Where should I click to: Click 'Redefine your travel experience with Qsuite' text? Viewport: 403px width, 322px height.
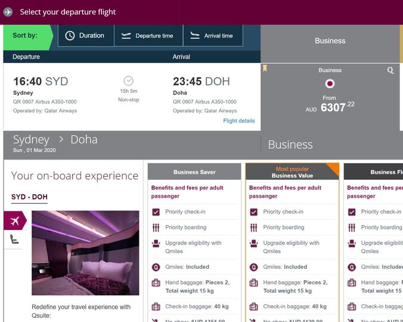[x=81, y=311]
